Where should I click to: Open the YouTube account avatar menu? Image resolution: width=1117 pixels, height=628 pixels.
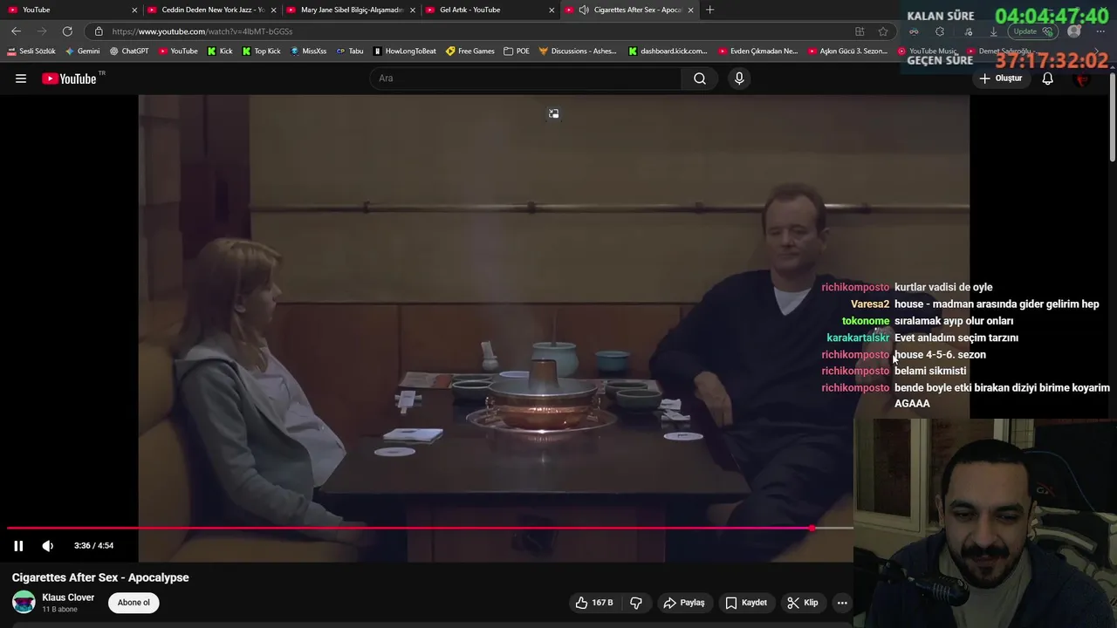click(x=1083, y=78)
